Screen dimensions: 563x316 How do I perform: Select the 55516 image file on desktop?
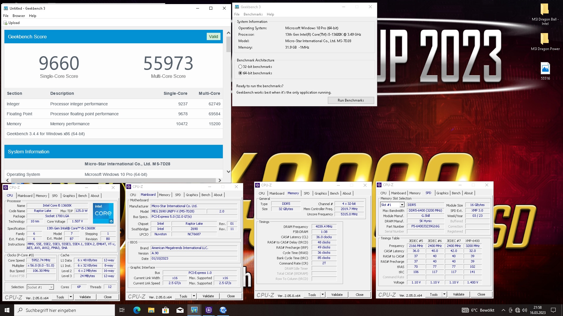tap(545, 71)
